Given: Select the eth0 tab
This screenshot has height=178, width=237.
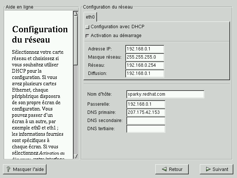Looking at the screenshot, I should pos(90,17).
